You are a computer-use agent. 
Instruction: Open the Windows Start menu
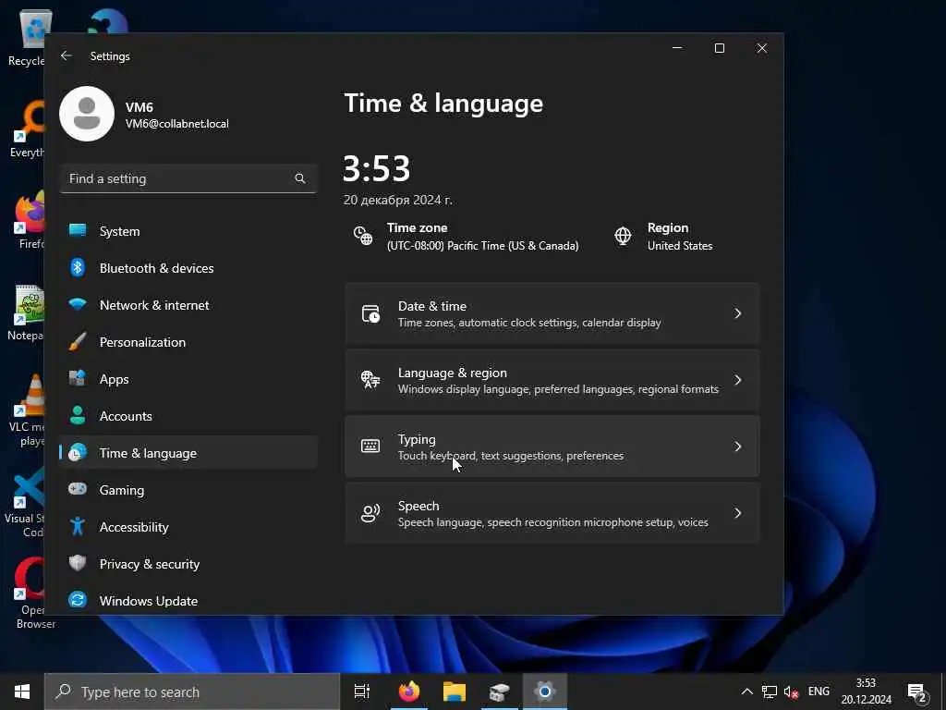(x=22, y=692)
